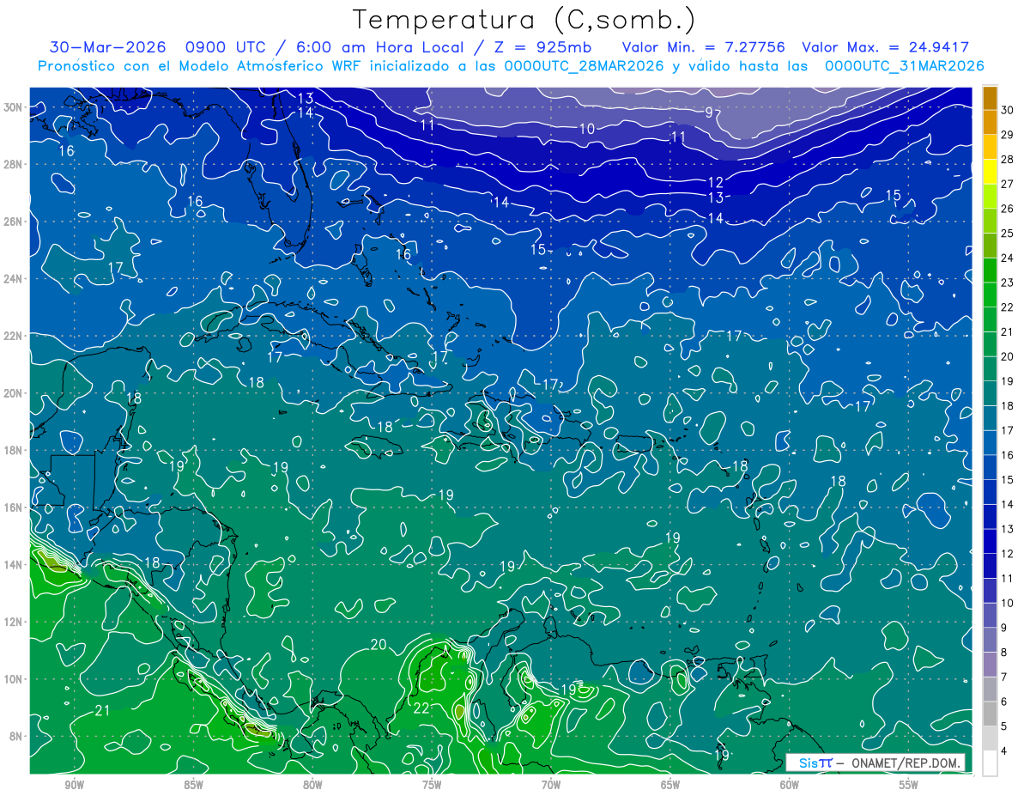Click the yellow swatch at value 28
Image resolution: width=1030 pixels, height=796 pixels.
tap(990, 171)
